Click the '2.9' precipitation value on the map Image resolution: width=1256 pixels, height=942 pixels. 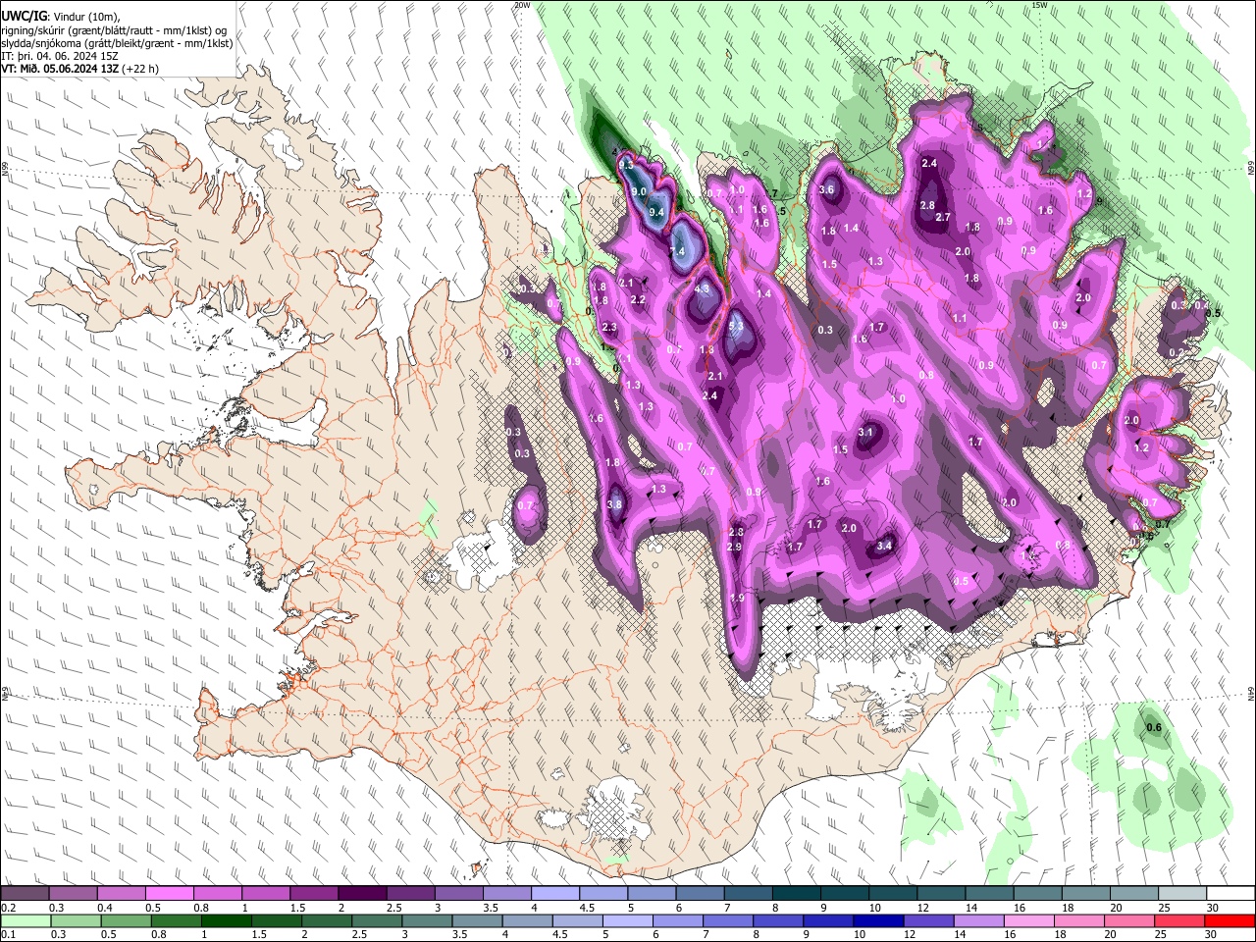click(734, 547)
